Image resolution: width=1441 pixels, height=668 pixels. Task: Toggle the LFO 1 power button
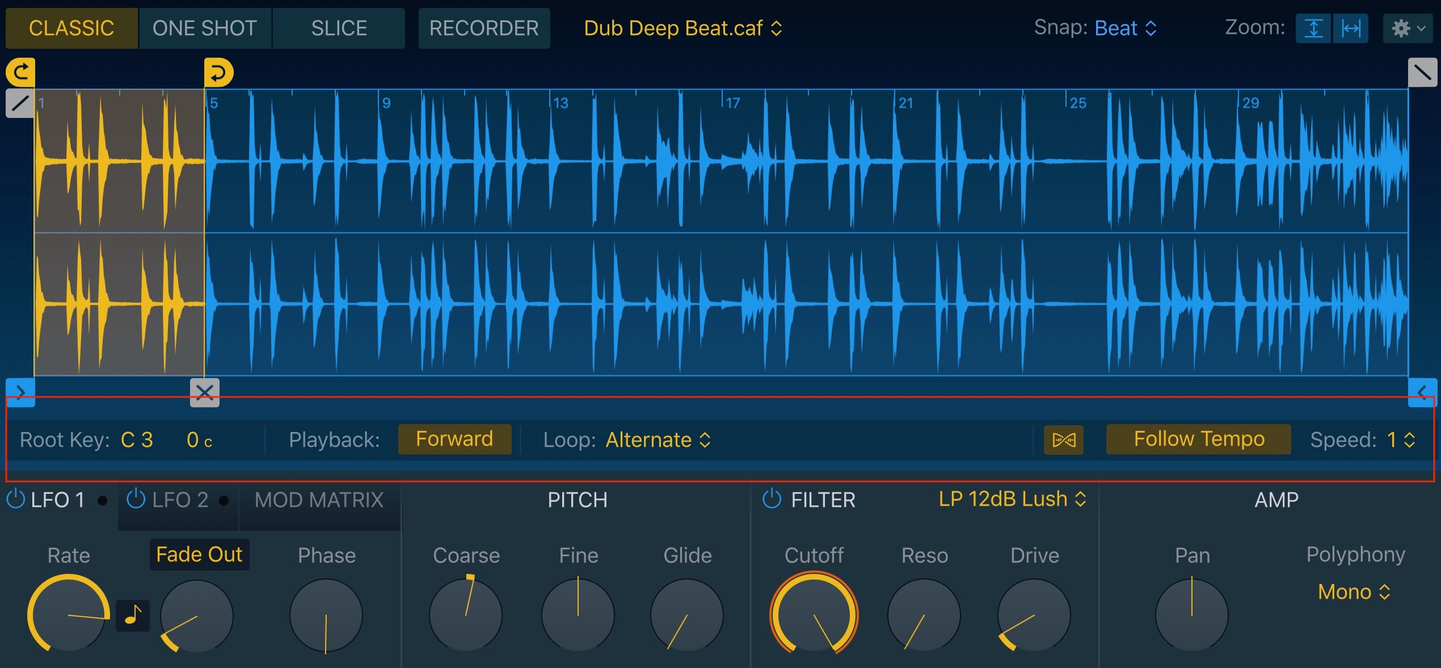pyautogui.click(x=15, y=500)
